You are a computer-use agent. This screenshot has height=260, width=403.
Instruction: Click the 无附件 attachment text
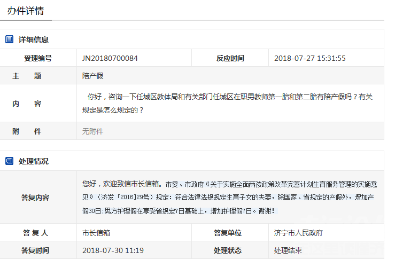coord(92,131)
